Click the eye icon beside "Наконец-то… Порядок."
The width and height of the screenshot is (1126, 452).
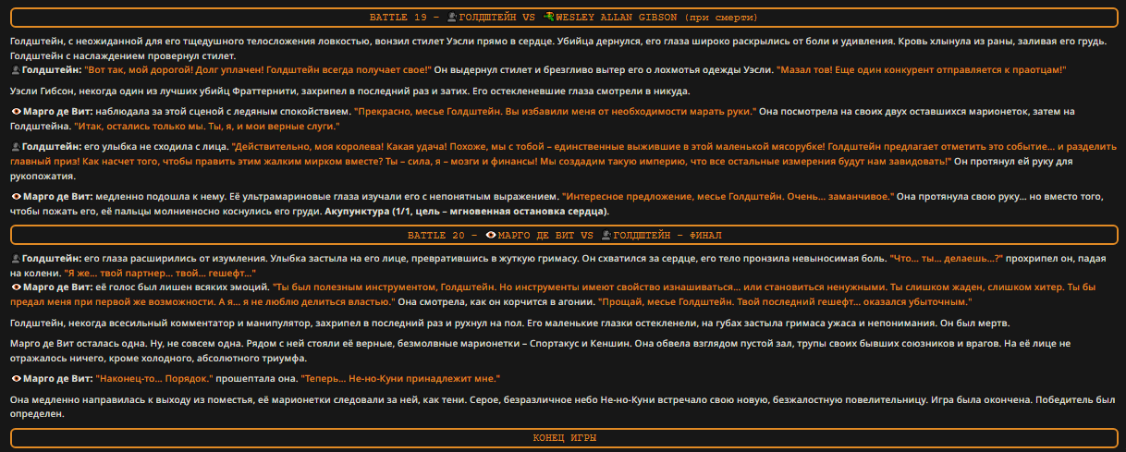pos(16,378)
